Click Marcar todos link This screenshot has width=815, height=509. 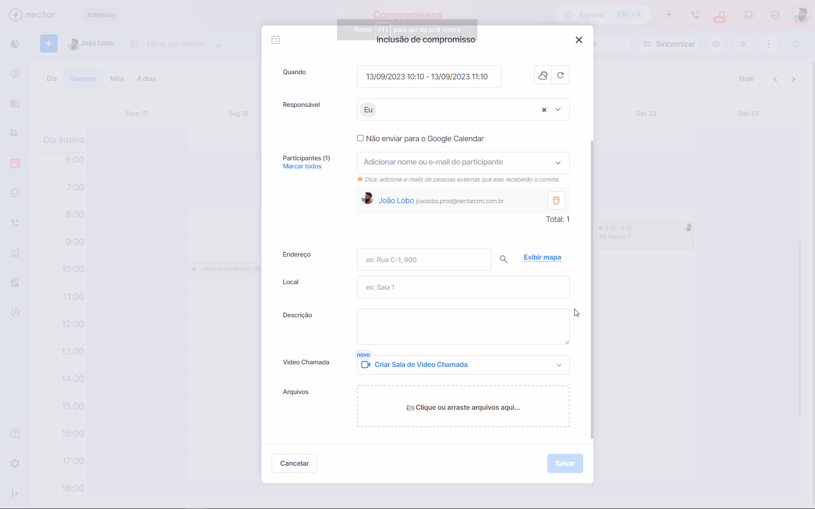(x=302, y=166)
